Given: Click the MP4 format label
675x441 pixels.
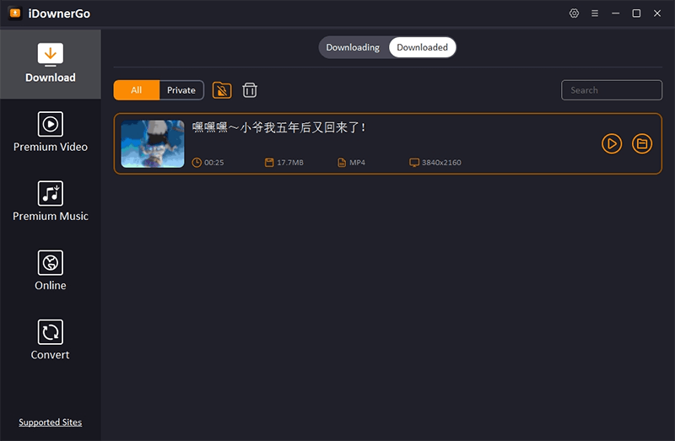Looking at the screenshot, I should coord(357,162).
